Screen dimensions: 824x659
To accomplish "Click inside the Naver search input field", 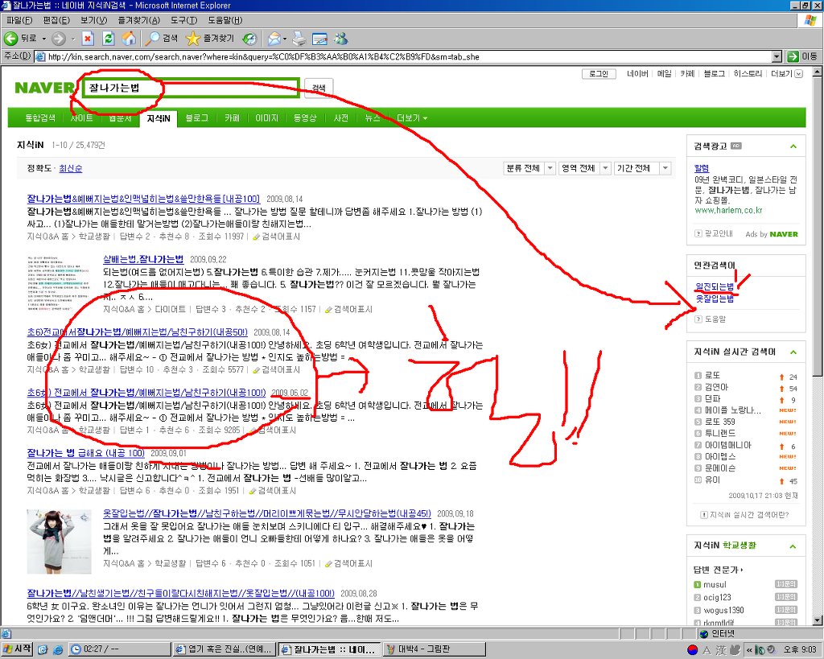I will point(190,88).
